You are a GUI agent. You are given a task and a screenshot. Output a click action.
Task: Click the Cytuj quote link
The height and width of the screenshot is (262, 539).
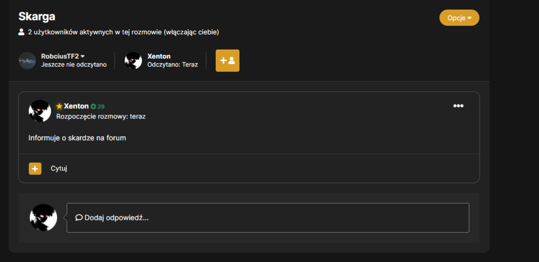[59, 169]
